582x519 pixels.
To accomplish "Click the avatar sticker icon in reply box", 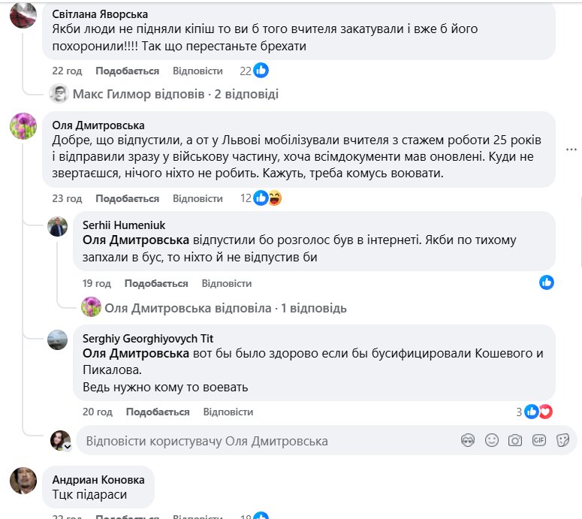I will click(x=467, y=441).
